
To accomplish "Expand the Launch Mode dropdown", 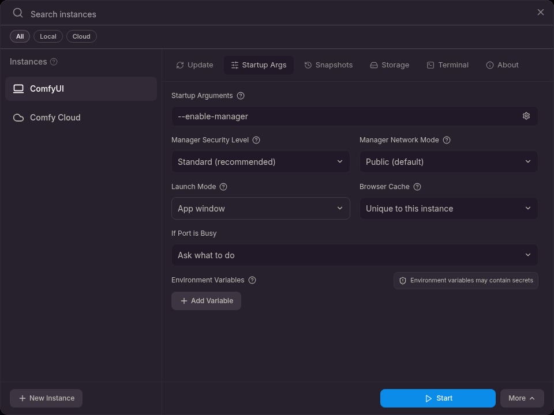I will pos(260,209).
